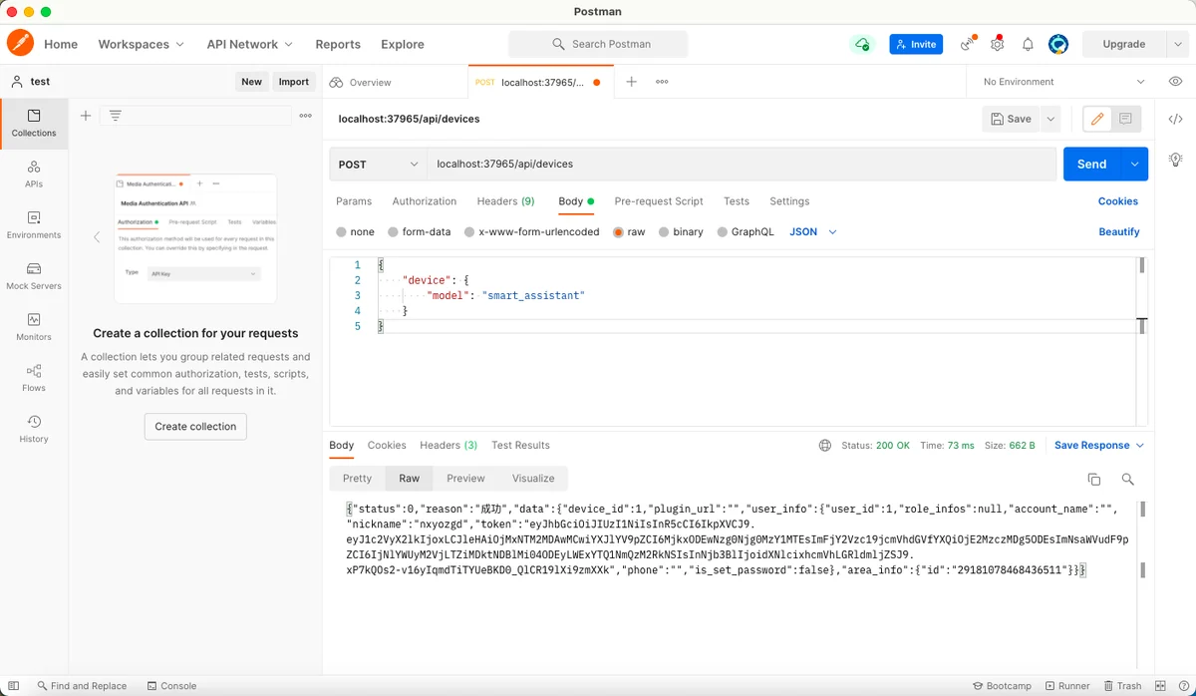Open the info lightbulb icon in the right sidebar
The image size is (1196, 696).
coord(1176,160)
